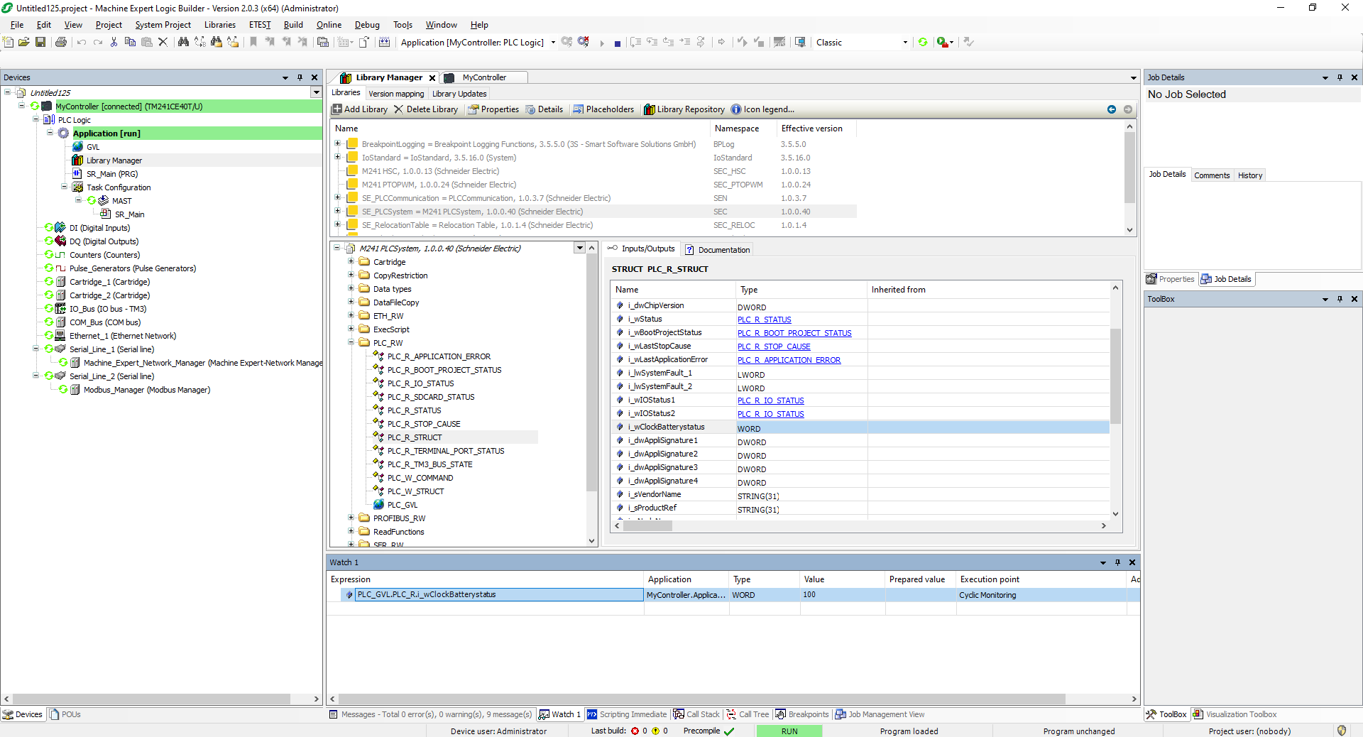The width and height of the screenshot is (1363, 737).
Task: Collapse the Task Configuration node
Action: point(65,187)
